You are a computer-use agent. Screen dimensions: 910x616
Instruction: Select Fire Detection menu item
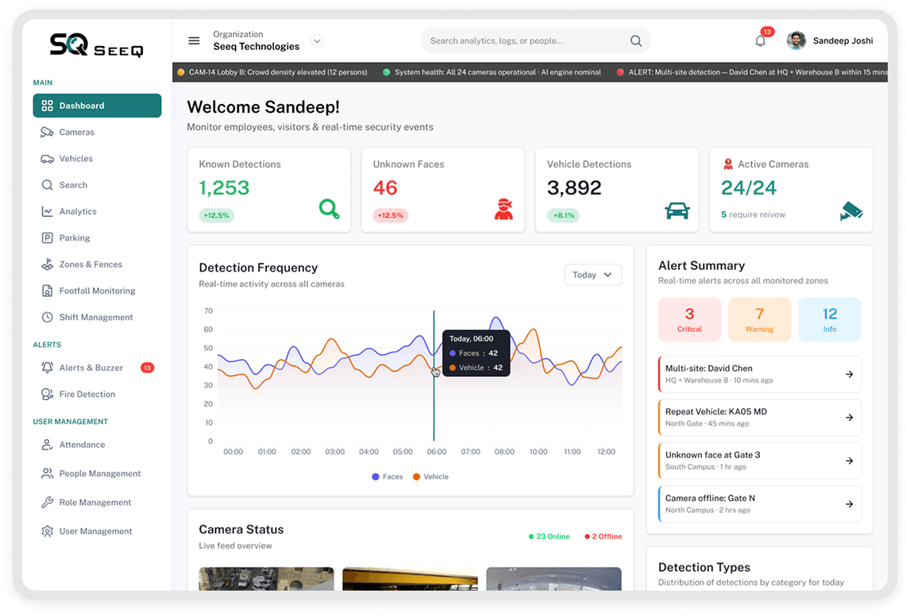point(87,394)
